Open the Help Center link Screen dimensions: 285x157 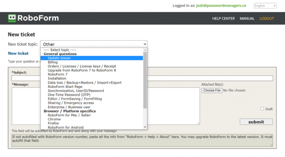(223, 18)
